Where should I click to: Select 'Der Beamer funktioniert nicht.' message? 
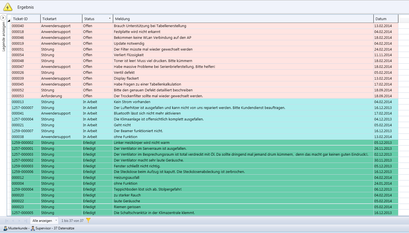coord(138,131)
